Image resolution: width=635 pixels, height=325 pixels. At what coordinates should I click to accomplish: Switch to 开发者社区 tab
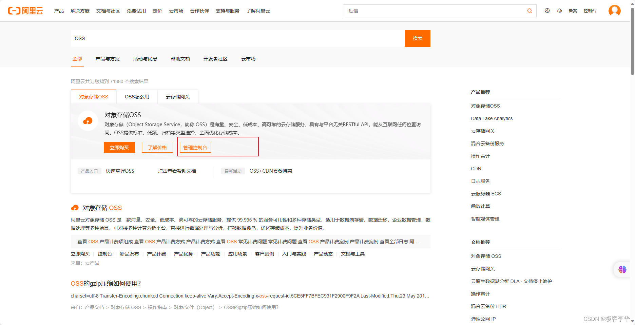[215, 59]
